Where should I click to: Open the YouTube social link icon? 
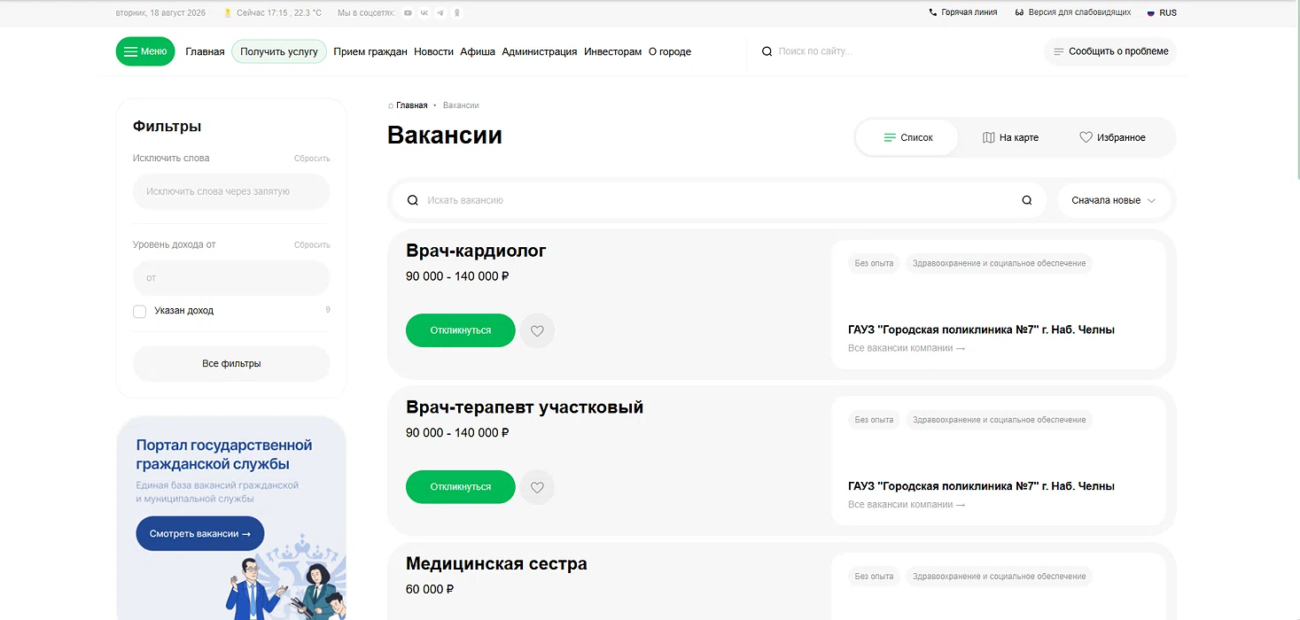point(408,13)
